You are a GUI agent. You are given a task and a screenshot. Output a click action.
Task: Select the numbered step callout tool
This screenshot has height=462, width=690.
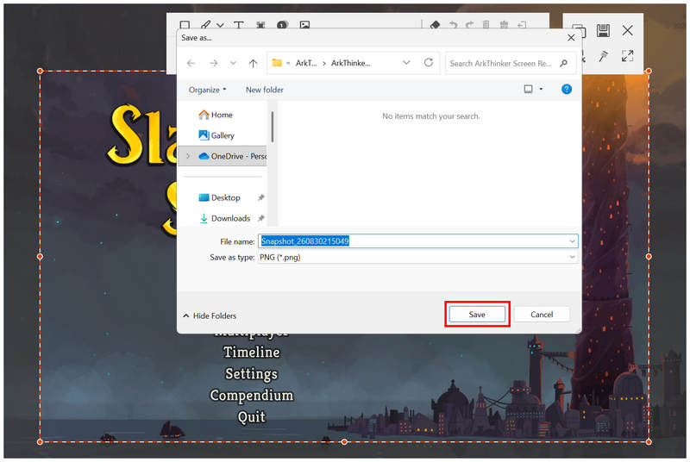[282, 25]
